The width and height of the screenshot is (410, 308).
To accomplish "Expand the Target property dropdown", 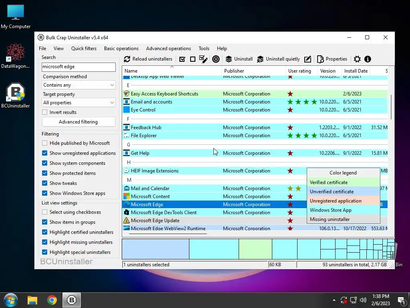I will pos(78,103).
